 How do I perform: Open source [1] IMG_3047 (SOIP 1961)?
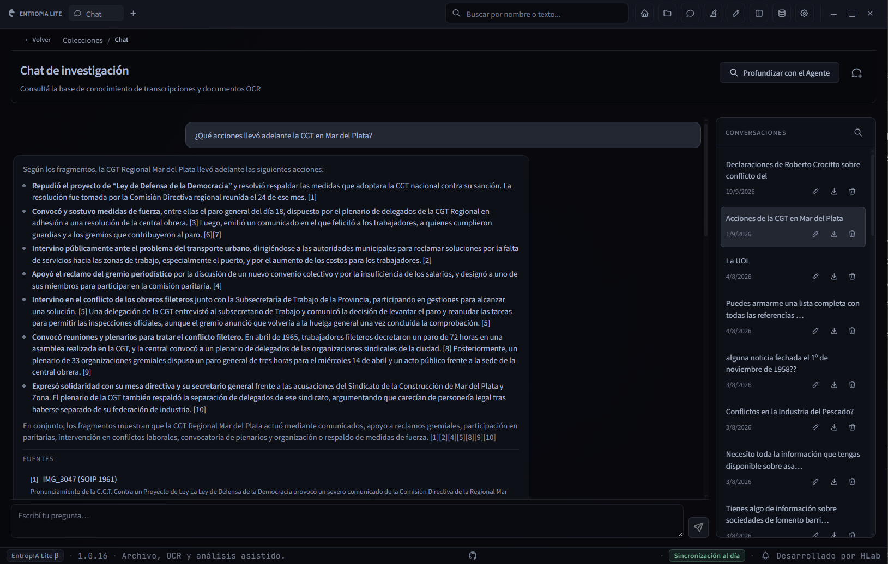[74, 479]
